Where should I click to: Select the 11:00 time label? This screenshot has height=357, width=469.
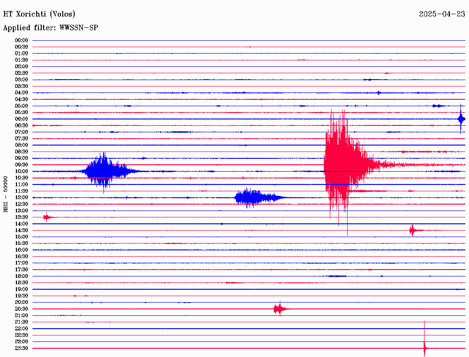pyautogui.click(x=22, y=184)
